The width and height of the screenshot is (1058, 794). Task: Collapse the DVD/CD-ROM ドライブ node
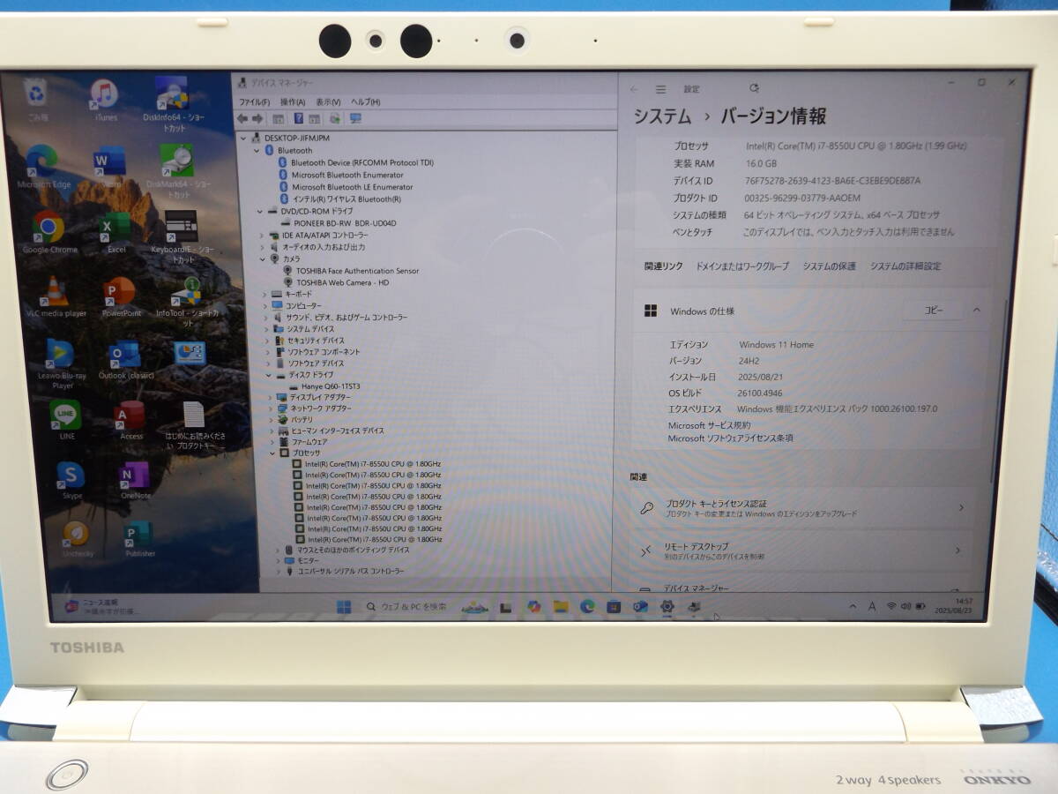(x=260, y=212)
